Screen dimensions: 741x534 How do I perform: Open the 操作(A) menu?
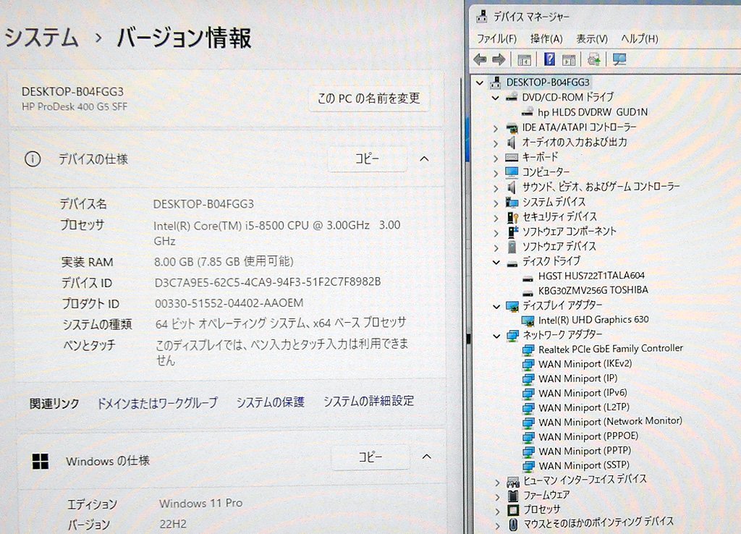coord(546,39)
